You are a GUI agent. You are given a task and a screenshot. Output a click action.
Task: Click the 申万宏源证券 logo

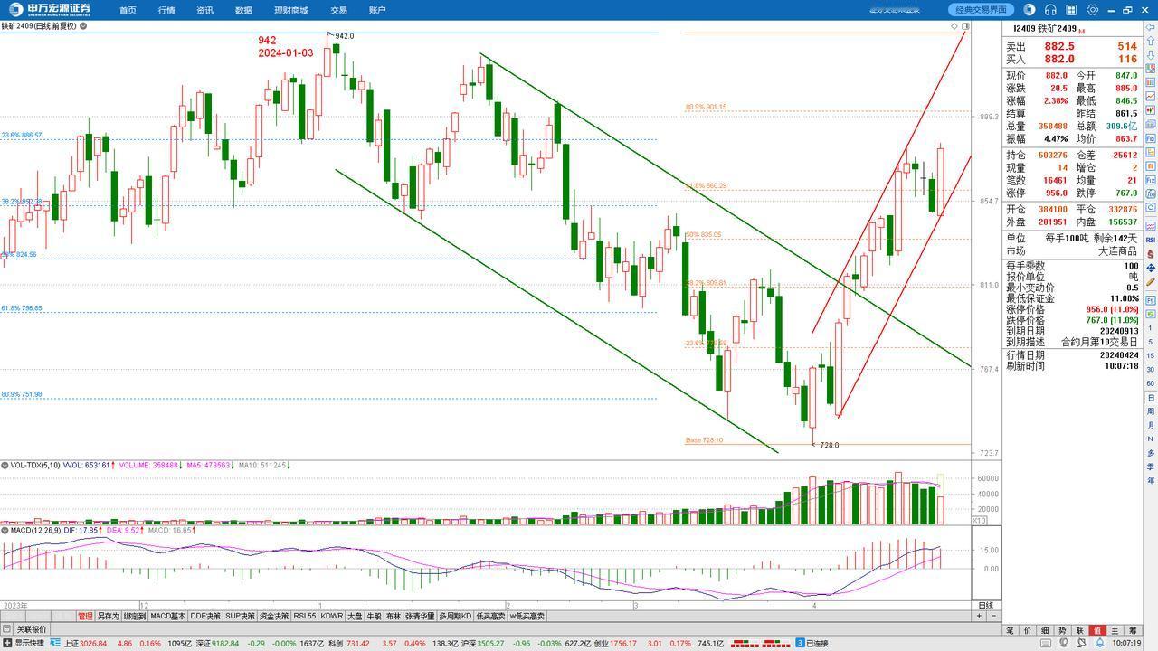click(49, 10)
